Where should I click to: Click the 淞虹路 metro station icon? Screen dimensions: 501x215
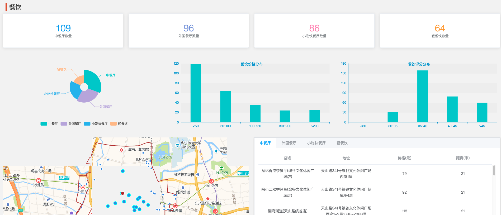click(x=39, y=180)
